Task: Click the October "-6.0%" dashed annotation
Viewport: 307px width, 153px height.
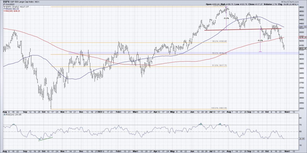Action: [x=260, y=41]
